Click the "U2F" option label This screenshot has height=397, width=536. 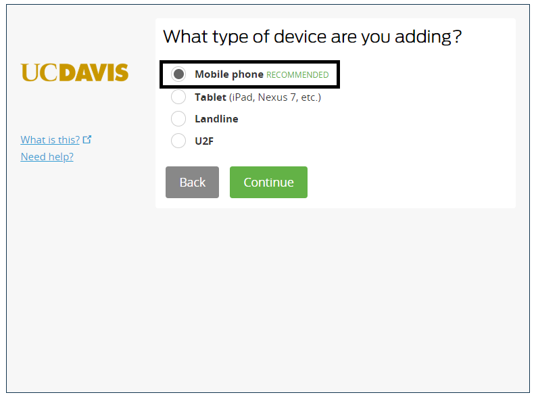[204, 141]
